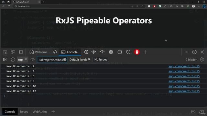Screen dimensions: 207x116
Task: Open DevTools help question mark
Action: tap(194, 52)
